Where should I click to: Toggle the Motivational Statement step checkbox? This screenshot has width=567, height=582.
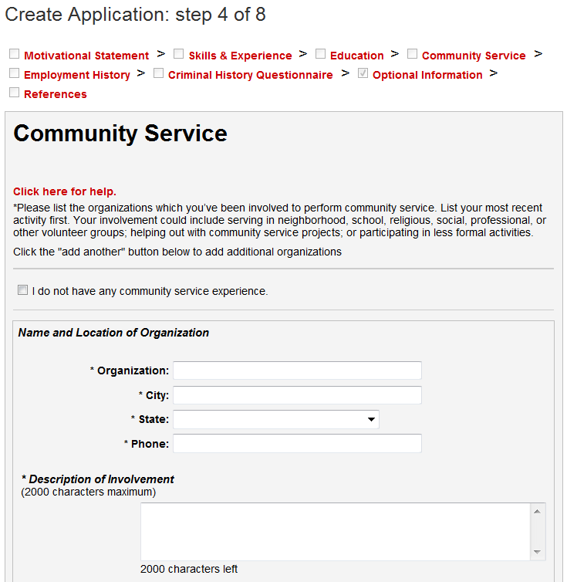pyautogui.click(x=14, y=54)
